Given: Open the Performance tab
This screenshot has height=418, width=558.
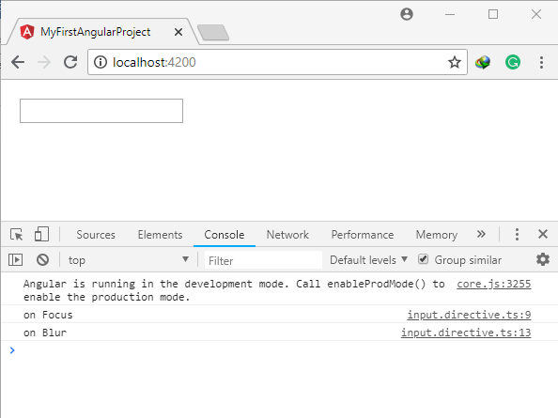Looking at the screenshot, I should pyautogui.click(x=363, y=235).
